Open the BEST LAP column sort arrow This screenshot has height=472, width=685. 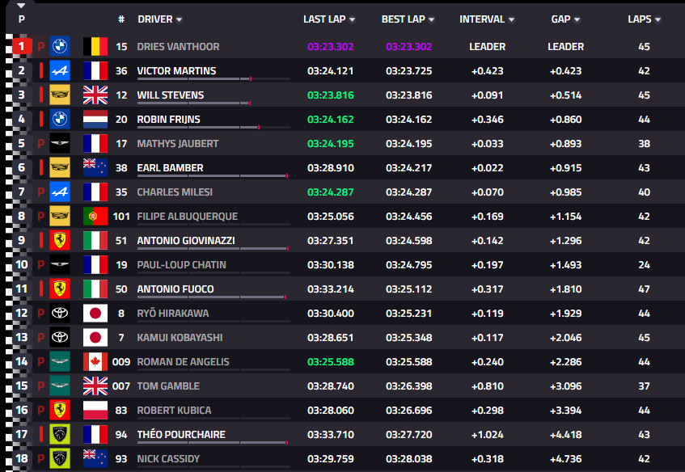(x=431, y=19)
